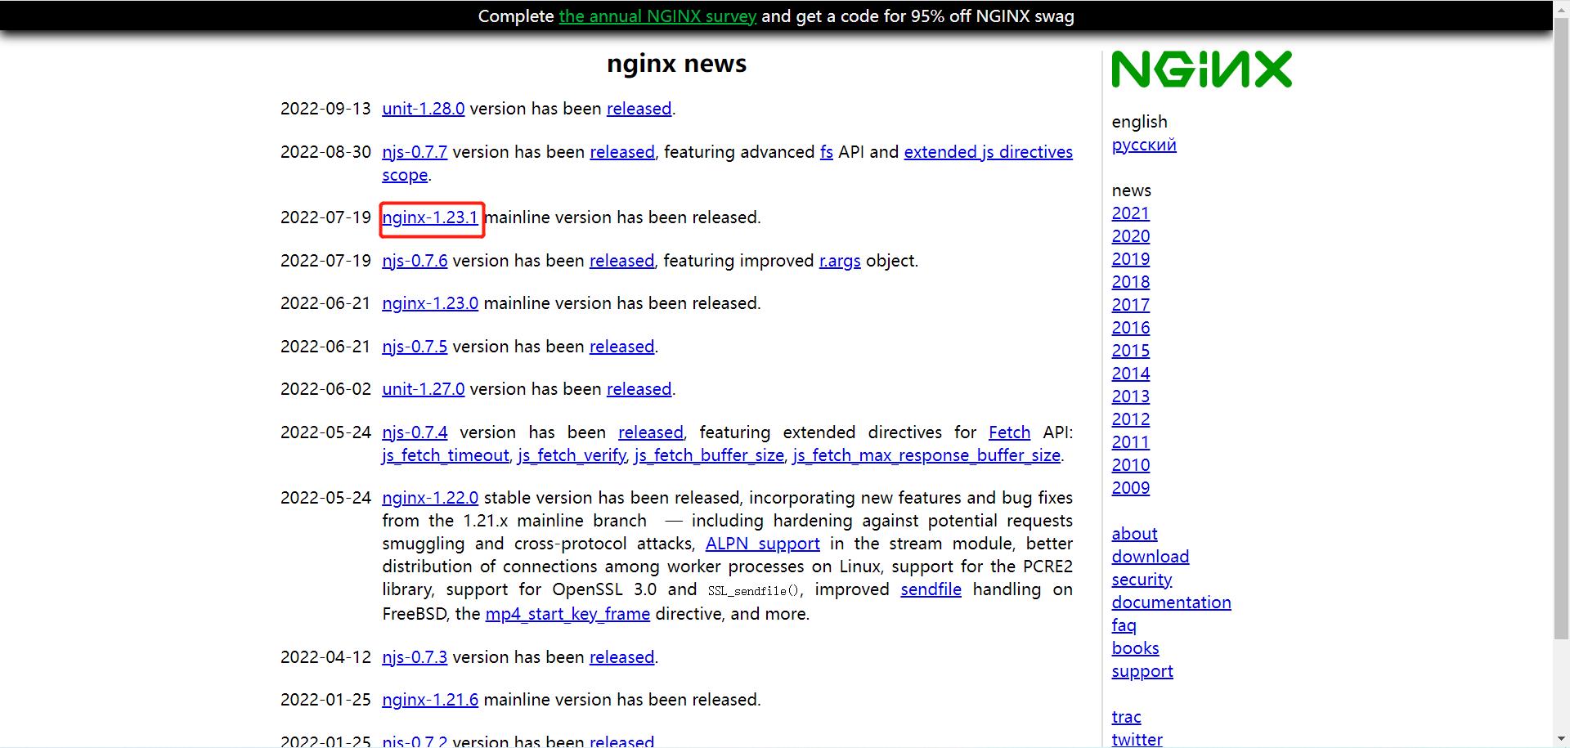The width and height of the screenshot is (1570, 748).
Task: Open the js_fetch_buffer_size link
Action: (x=709, y=455)
